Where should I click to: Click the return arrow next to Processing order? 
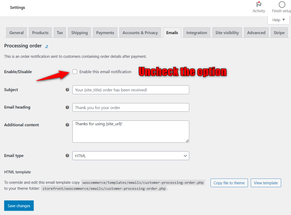click(x=46, y=46)
